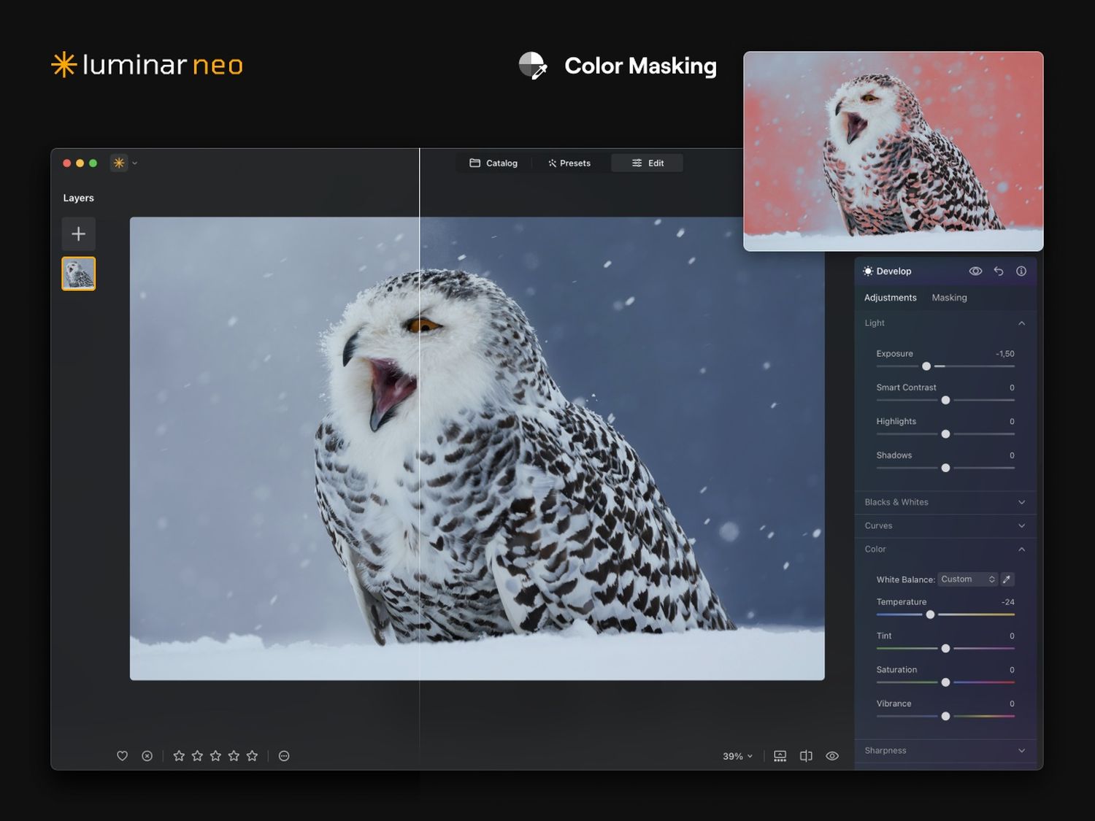Open White Balance Custom dropdown
Viewport: 1095px width, 821px height.
[968, 579]
